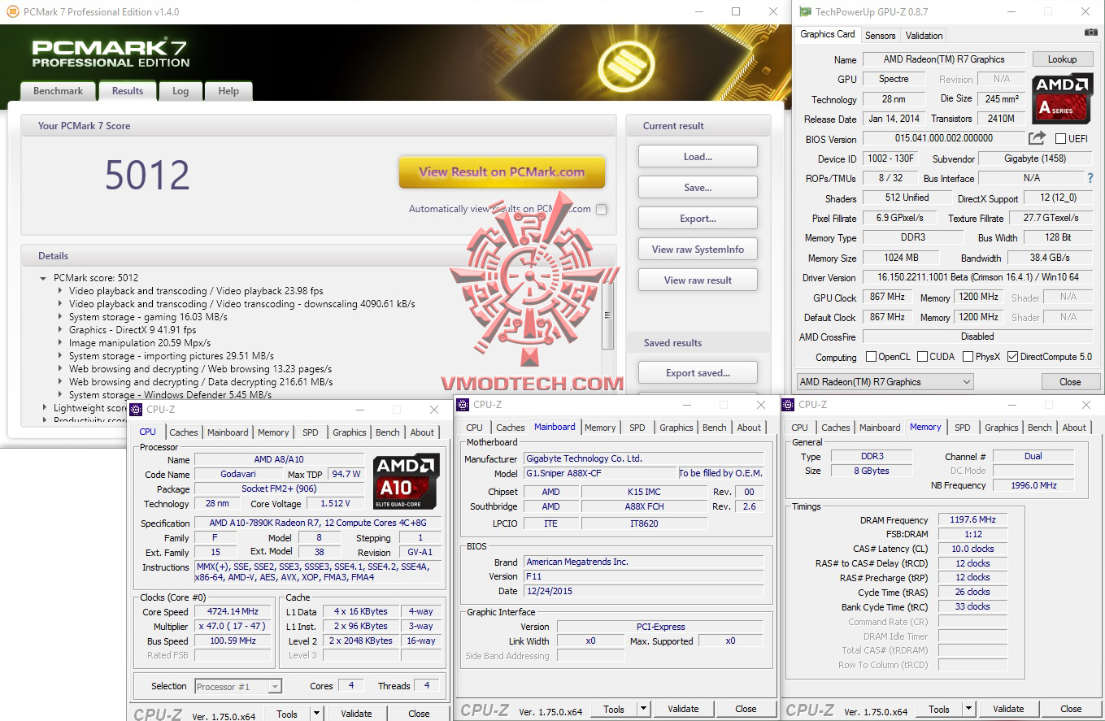This screenshot has height=721, width=1105.
Task: Click the Memory CPU-Z window title icon
Action: tap(788, 404)
